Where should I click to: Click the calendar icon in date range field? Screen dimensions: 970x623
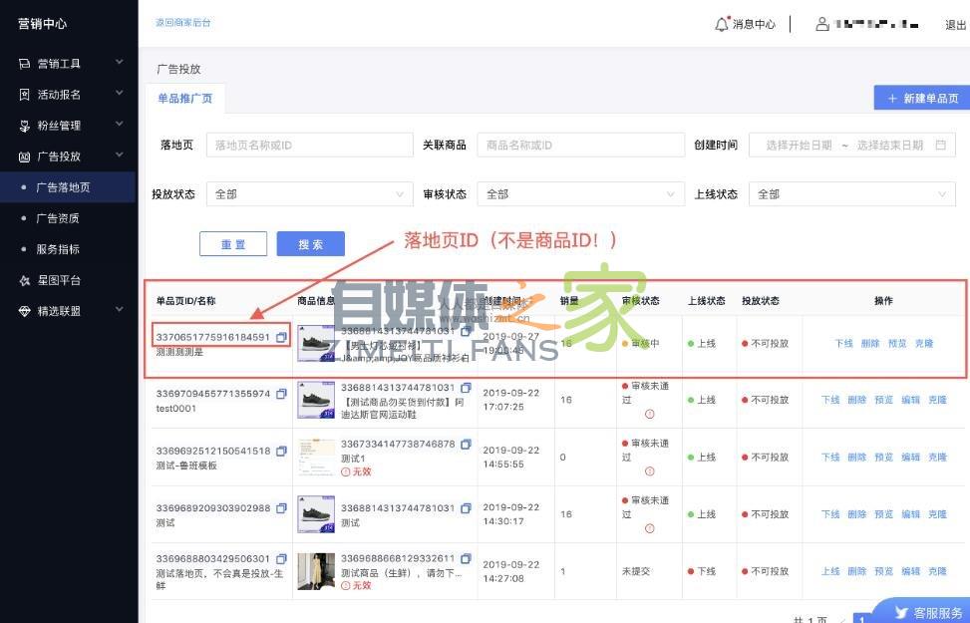(940, 146)
